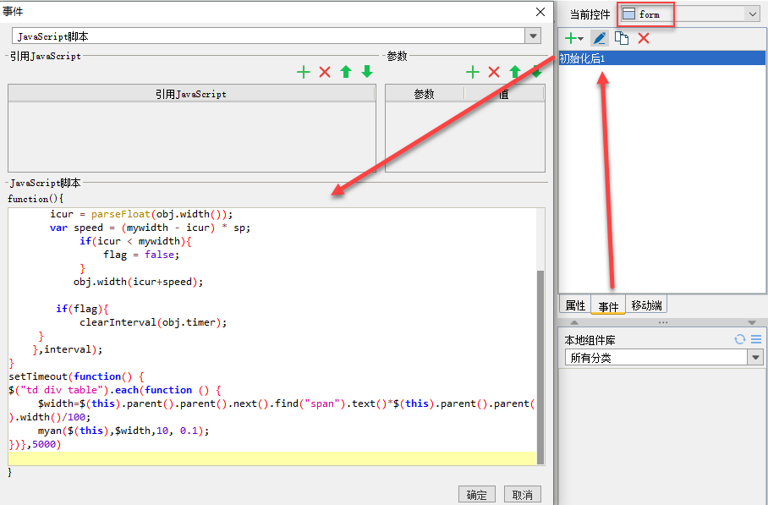Select the 初始化后1 event row
Viewport: 768px width, 505px height.
[662, 58]
